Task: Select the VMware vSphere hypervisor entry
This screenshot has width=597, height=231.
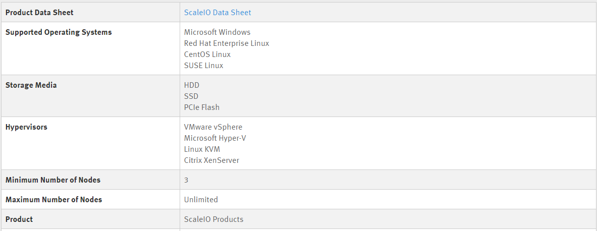Action: tap(213, 127)
